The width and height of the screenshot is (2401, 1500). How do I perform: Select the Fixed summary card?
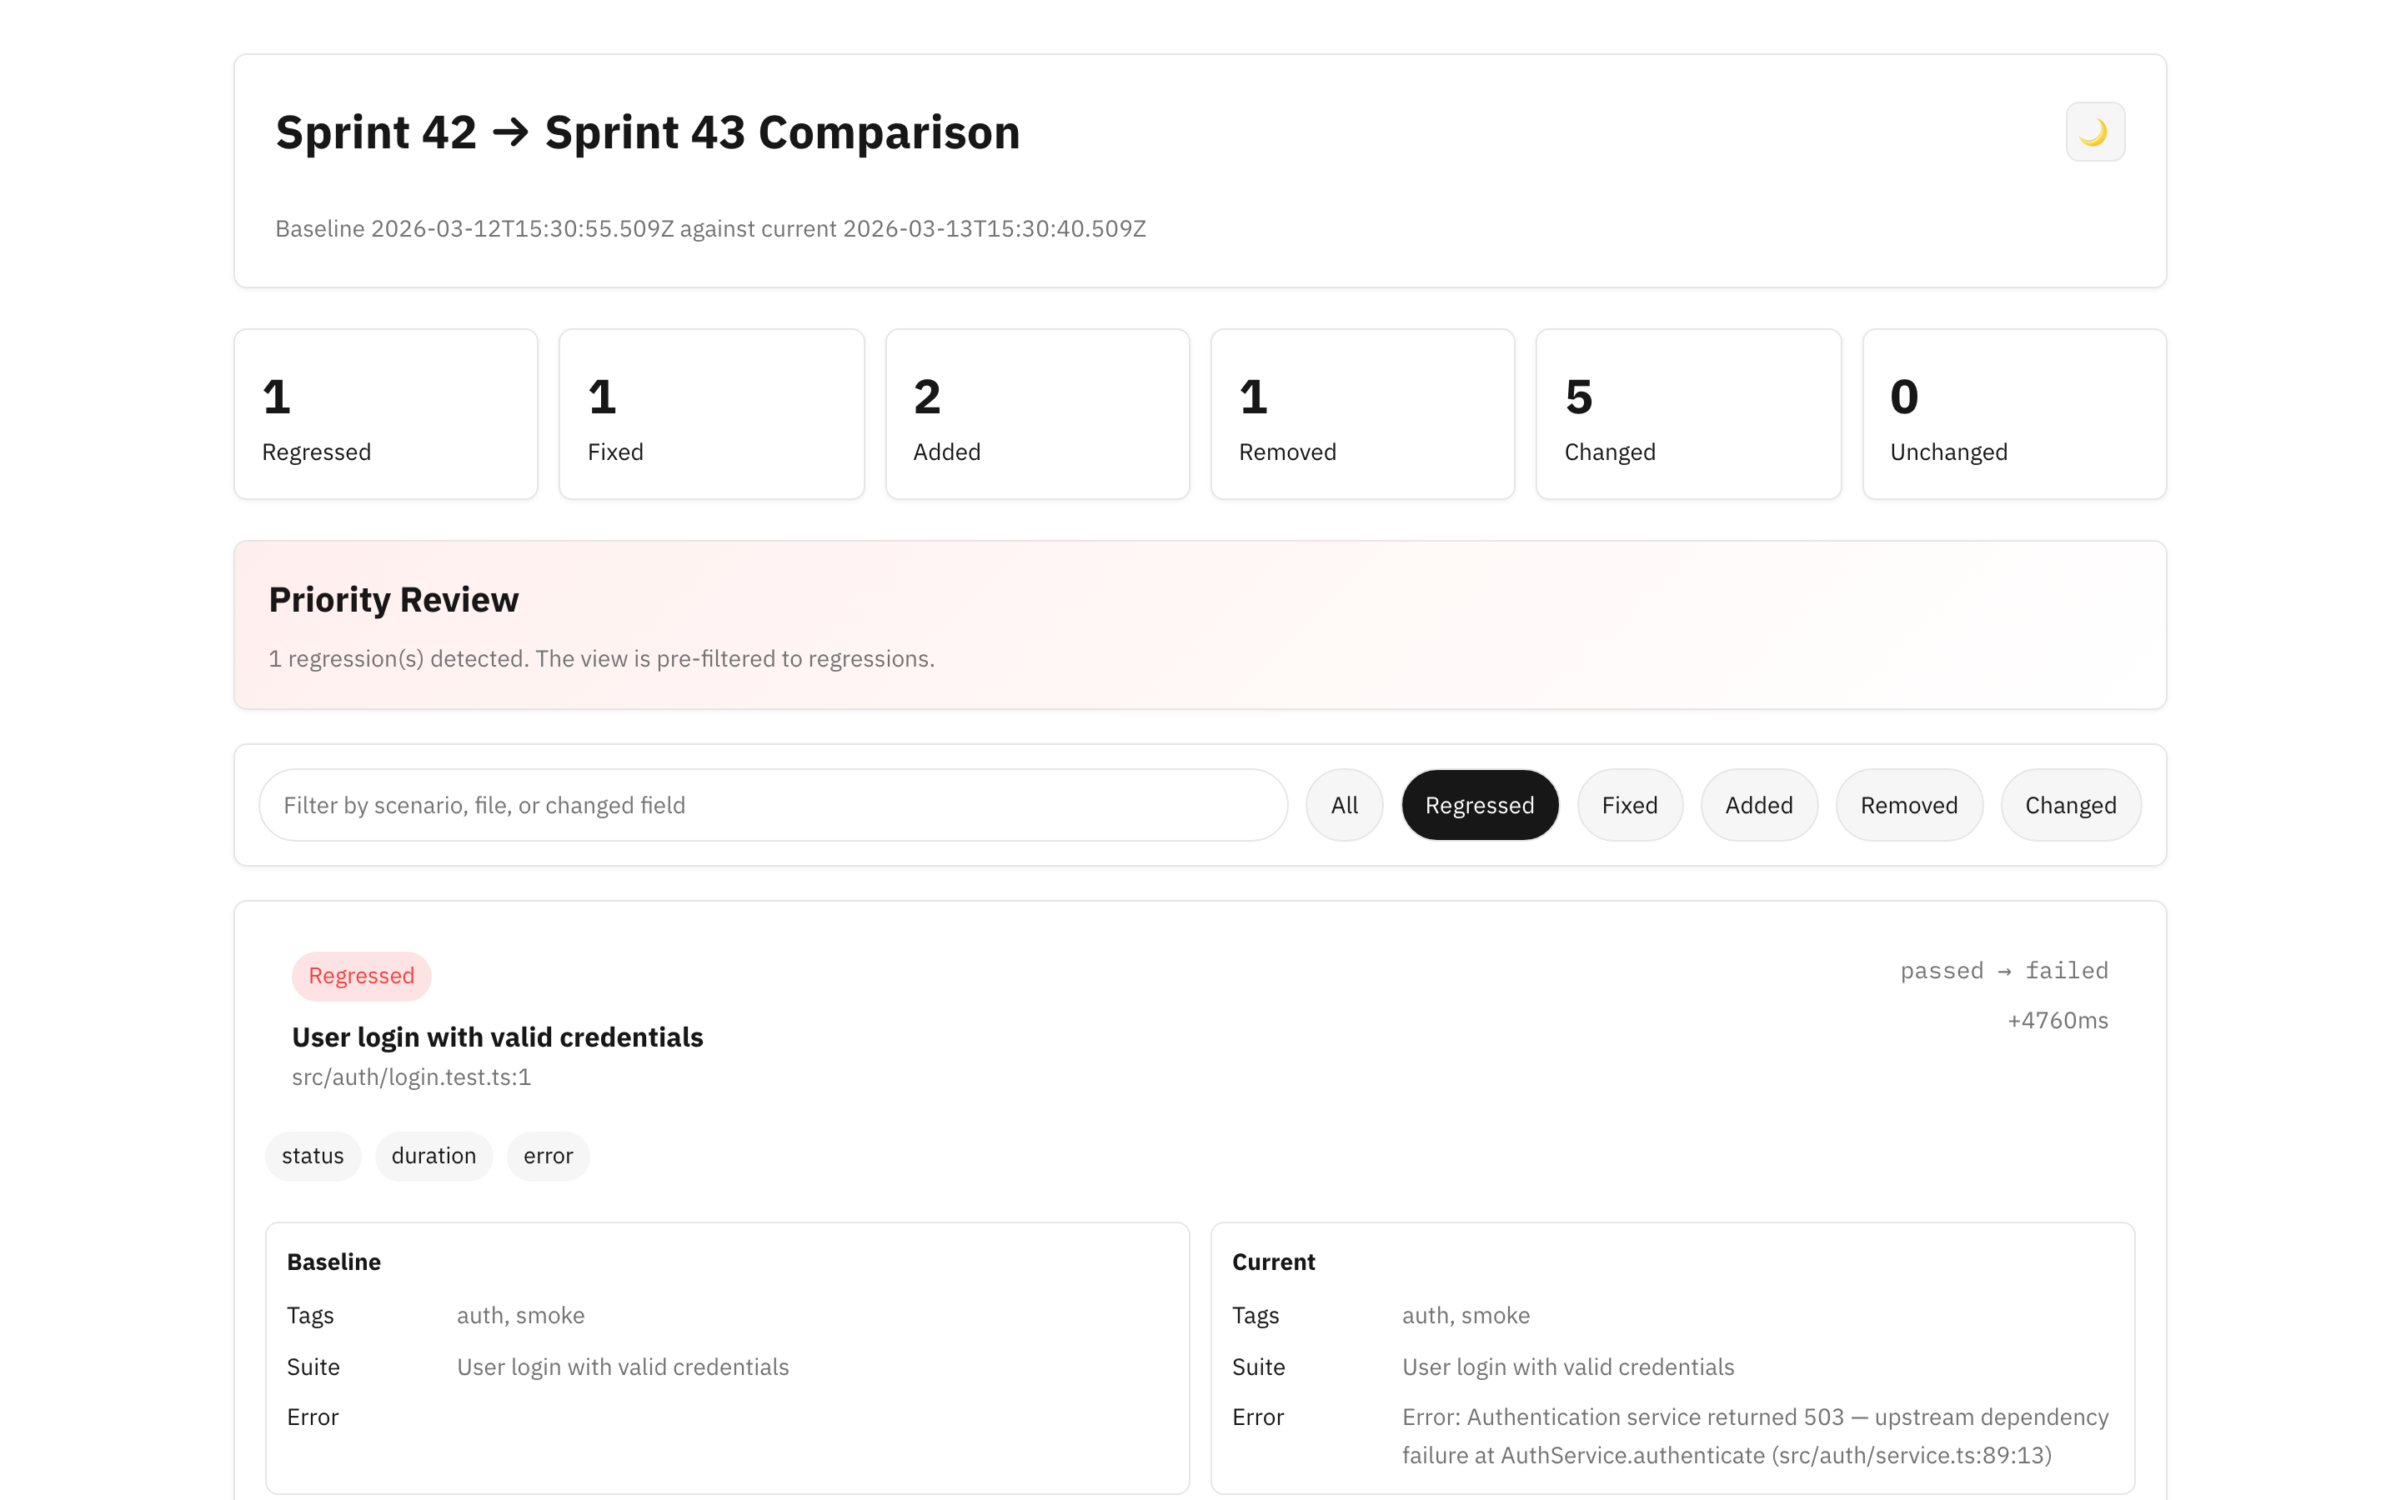[710, 412]
